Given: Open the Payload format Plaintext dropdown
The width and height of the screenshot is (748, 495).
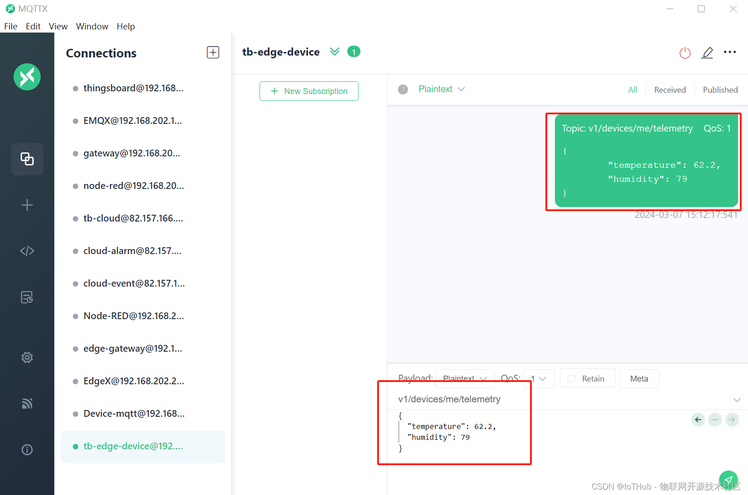Looking at the screenshot, I should tap(464, 378).
